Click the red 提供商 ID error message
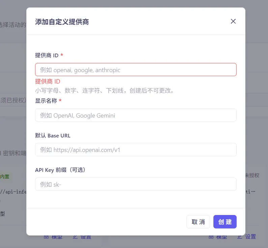Viewport: 268px width, 248px height. 48,82
